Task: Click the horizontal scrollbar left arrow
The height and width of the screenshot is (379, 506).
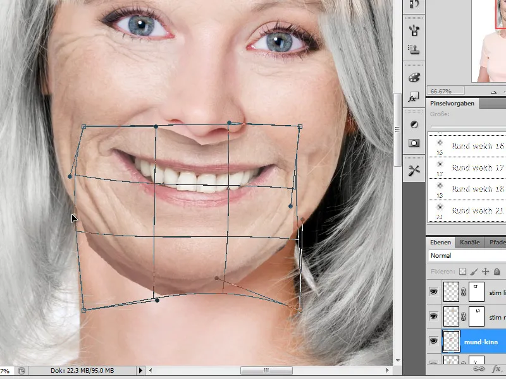Action: [x=151, y=371]
